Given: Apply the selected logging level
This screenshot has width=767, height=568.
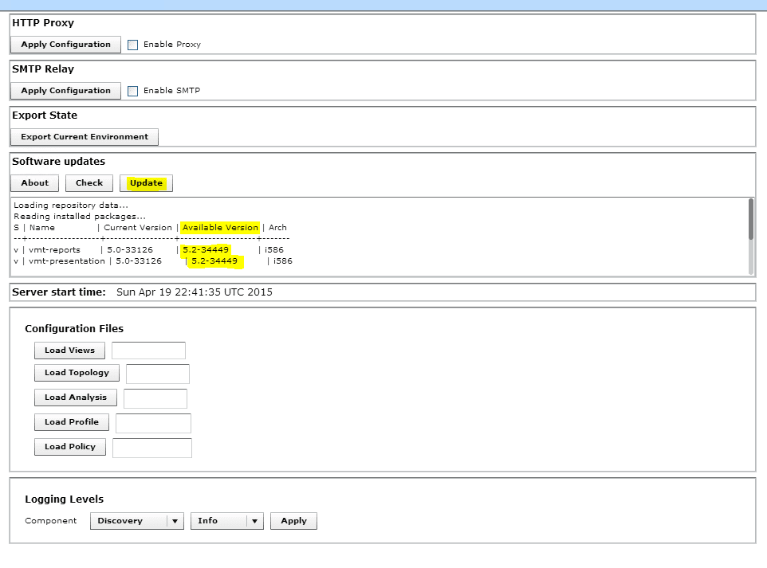Looking at the screenshot, I should (293, 521).
